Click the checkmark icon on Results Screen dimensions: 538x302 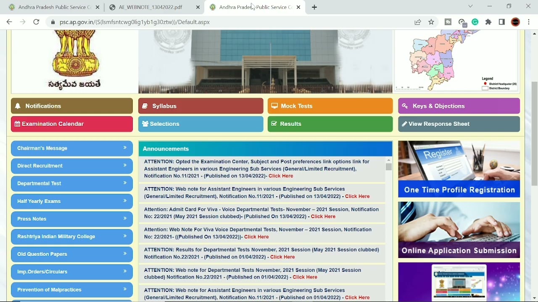[274, 124]
